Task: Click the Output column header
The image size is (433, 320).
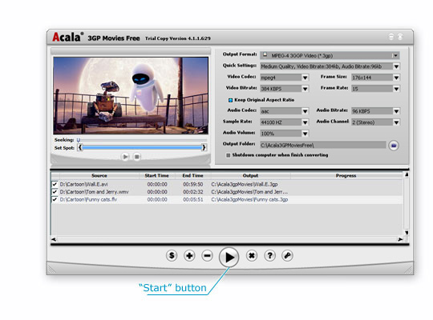Action: pyautogui.click(x=250, y=175)
